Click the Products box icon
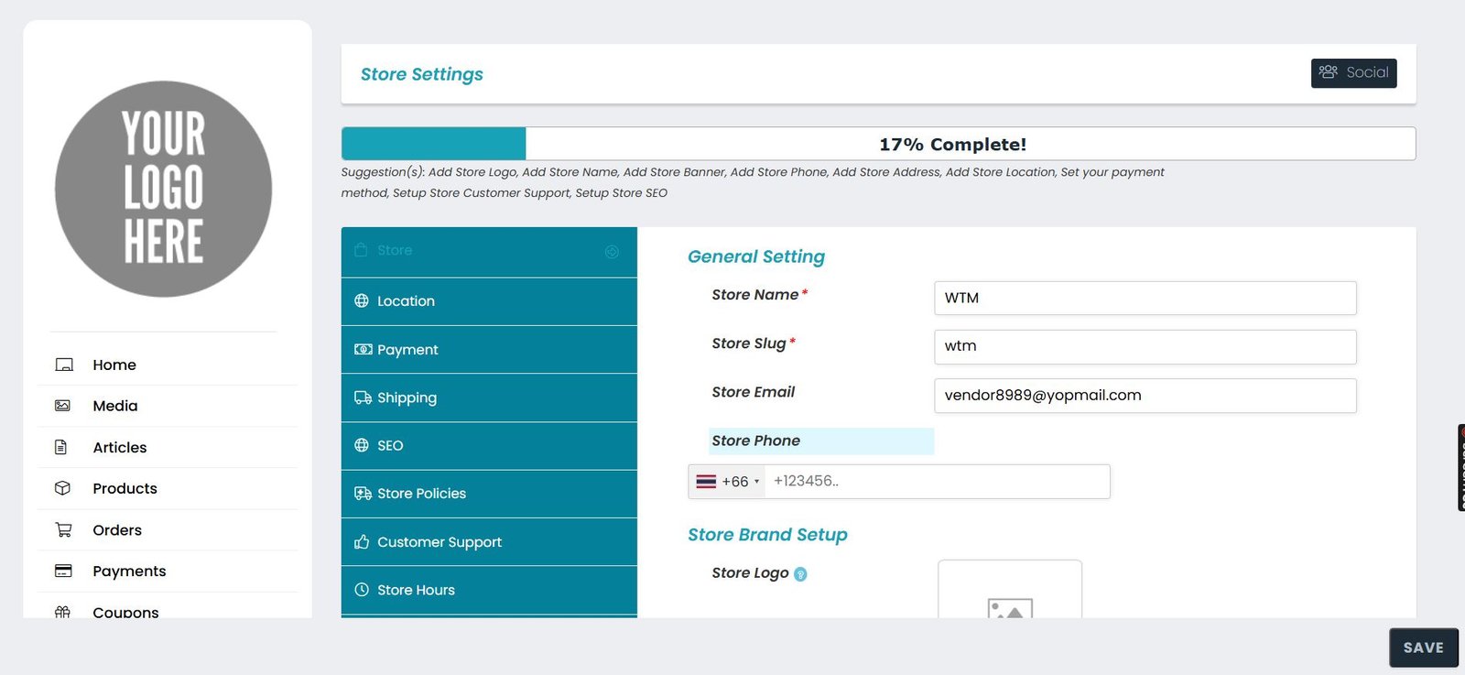 [x=62, y=488]
